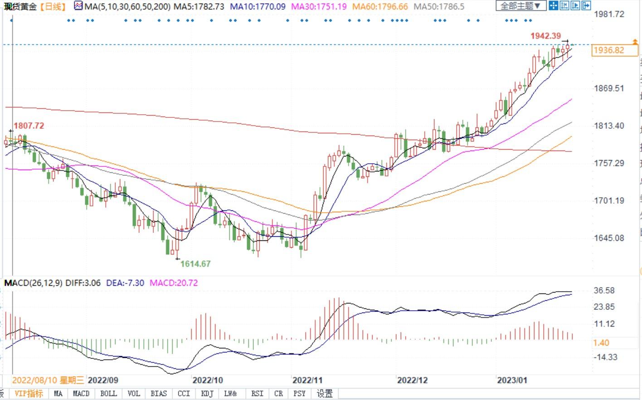Select the RSI indicator tab
The image size is (642, 400).
pos(257,394)
